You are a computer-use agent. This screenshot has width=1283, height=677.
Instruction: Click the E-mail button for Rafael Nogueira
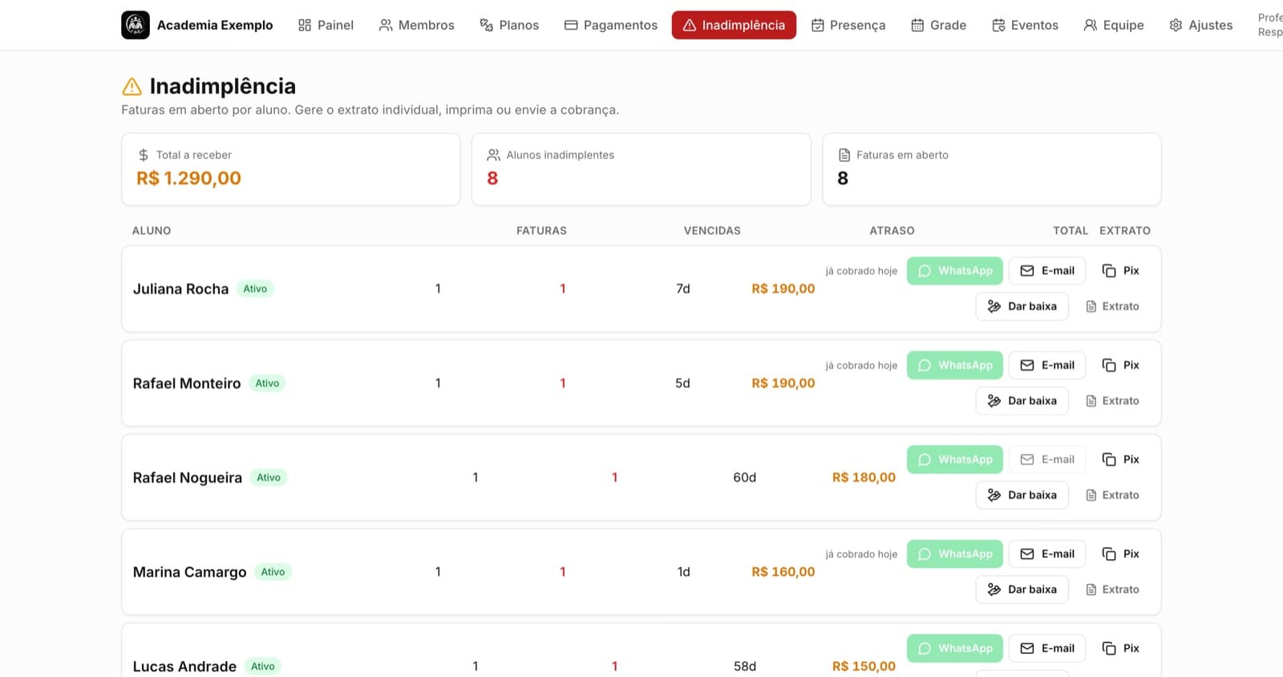(1047, 460)
